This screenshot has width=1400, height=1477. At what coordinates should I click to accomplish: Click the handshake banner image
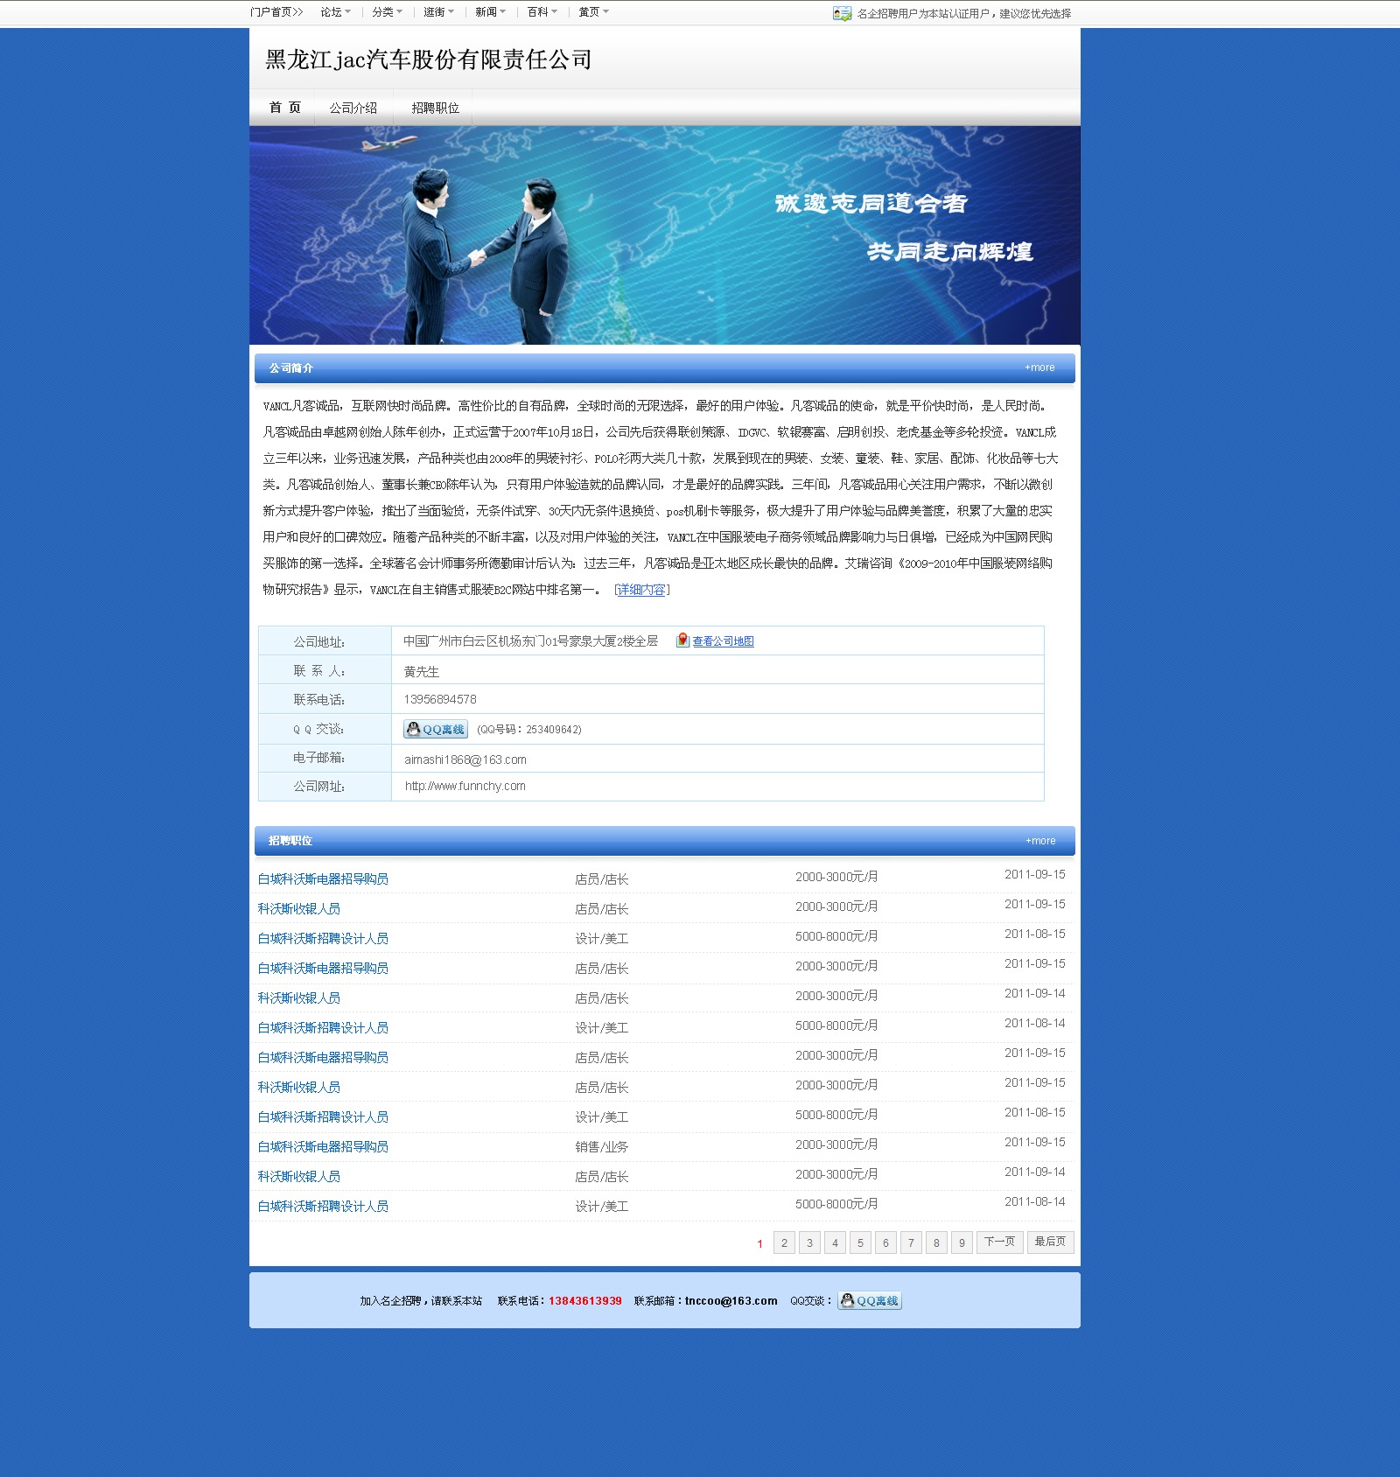pyautogui.click(x=664, y=235)
